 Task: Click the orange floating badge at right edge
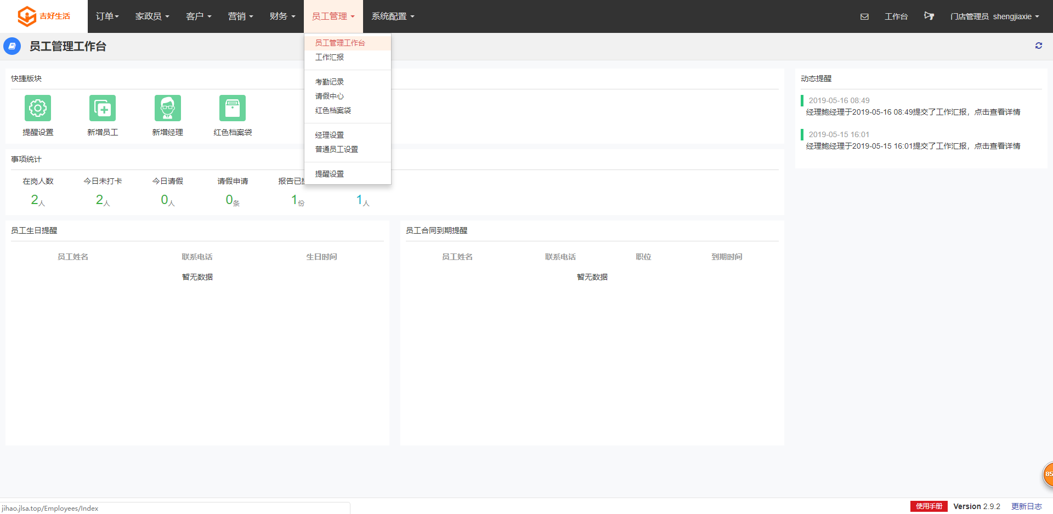click(x=1048, y=474)
